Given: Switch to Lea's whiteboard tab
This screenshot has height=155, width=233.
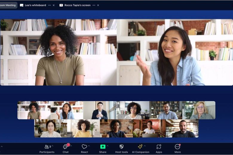Looking at the screenshot, I should (33, 5).
